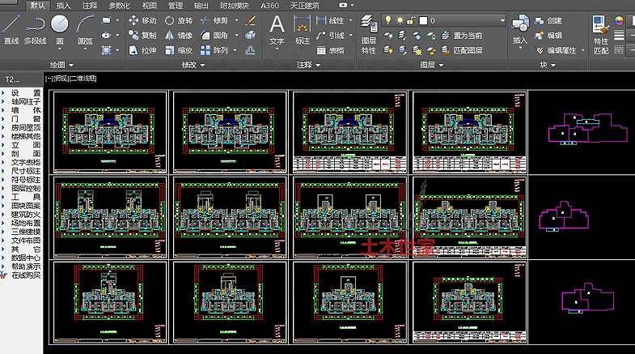Click the turn layer off icon
Image resolution: width=635 pixels, height=354 pixels.
point(388,36)
